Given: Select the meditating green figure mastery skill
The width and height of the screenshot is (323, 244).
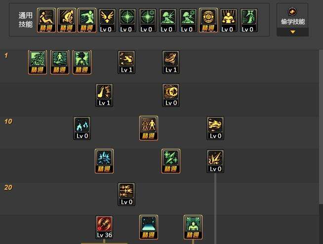Looking at the screenshot, I should coord(193,227).
